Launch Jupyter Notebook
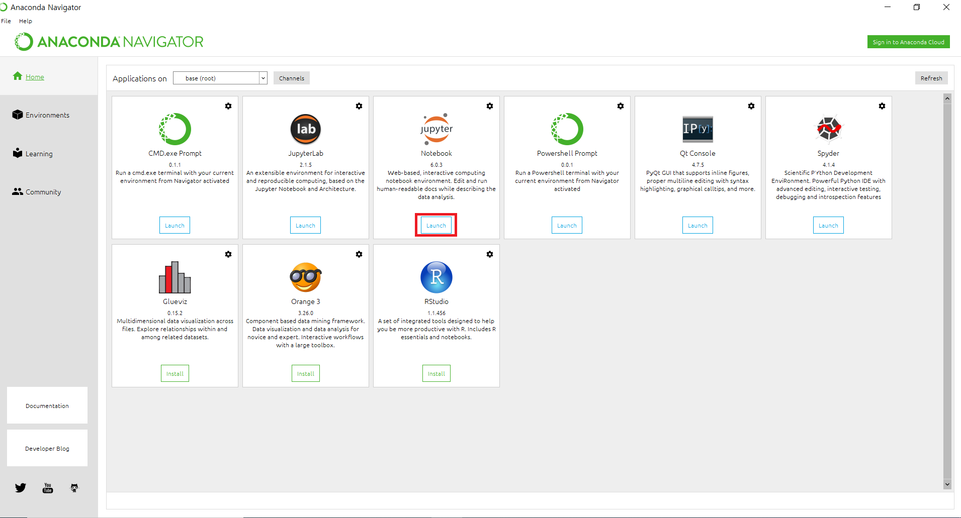Screen dimensions: 961x518 436,225
